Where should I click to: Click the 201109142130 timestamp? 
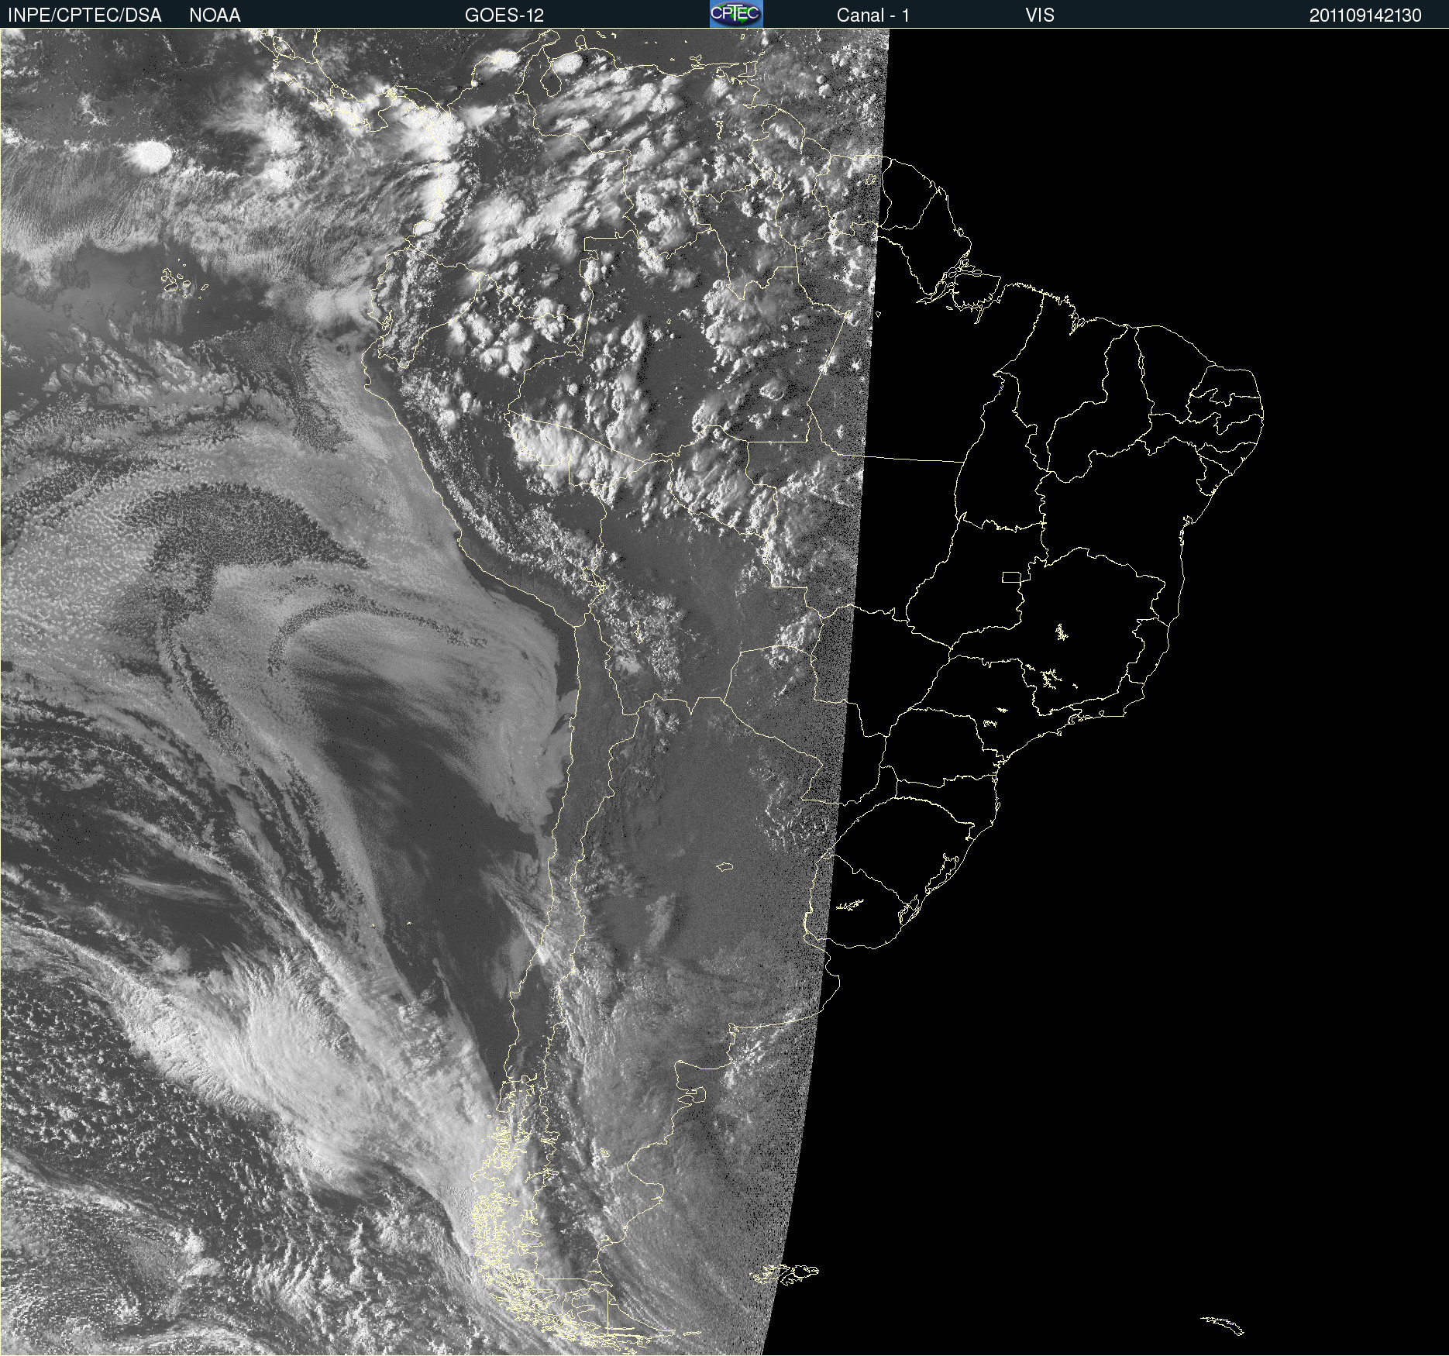(1365, 15)
